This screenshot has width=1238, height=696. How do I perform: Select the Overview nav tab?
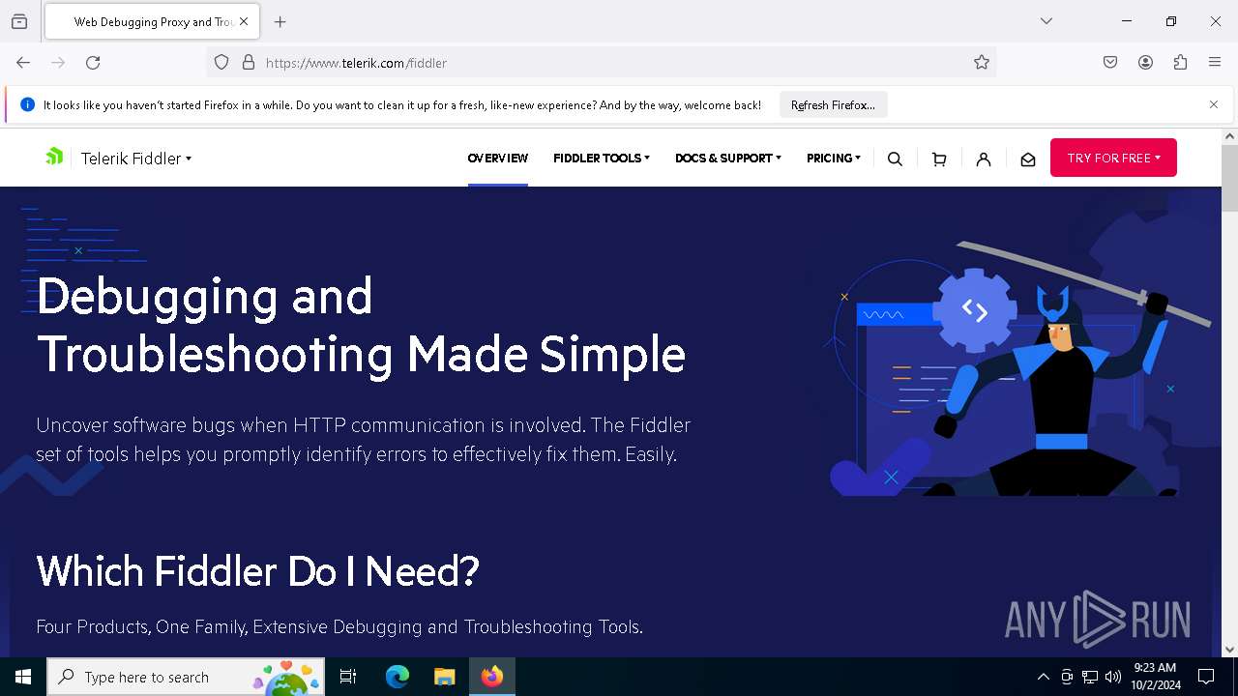(498, 159)
